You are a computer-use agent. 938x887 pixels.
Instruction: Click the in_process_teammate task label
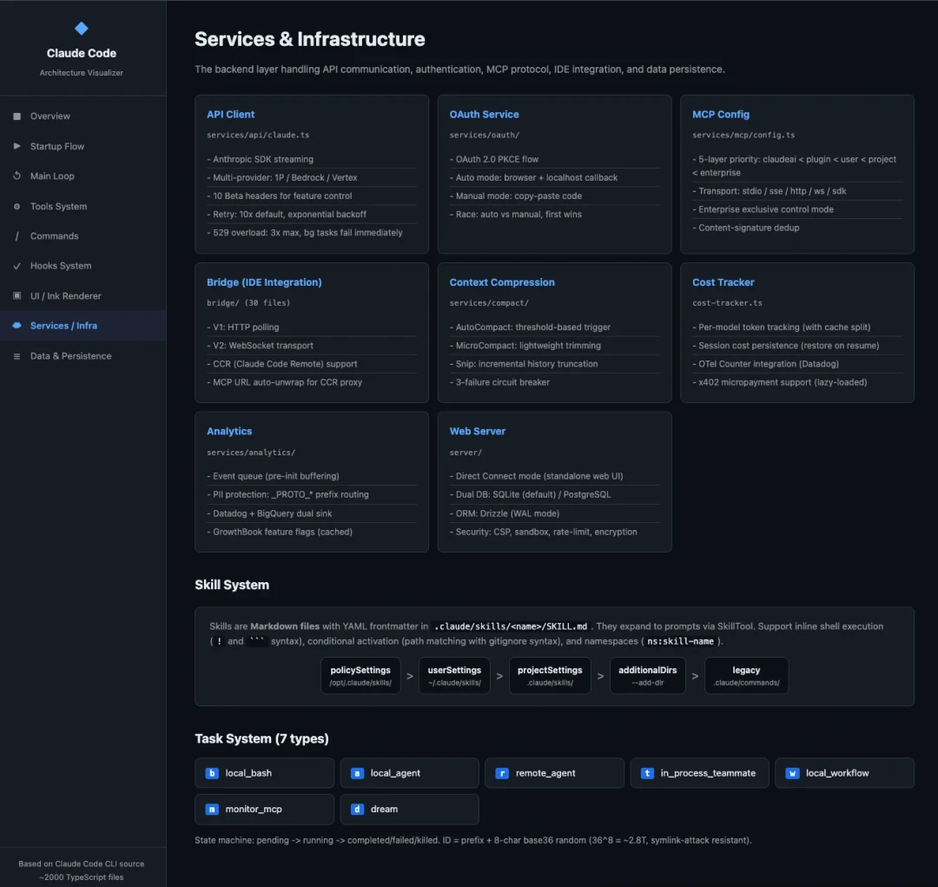[708, 773]
